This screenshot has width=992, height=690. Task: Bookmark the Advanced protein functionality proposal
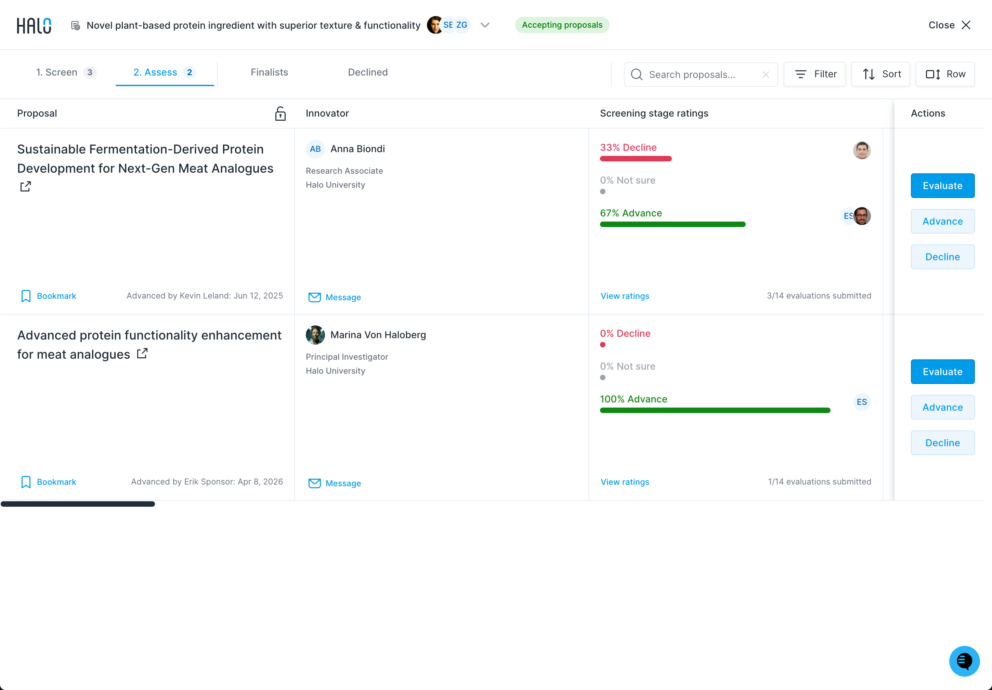click(49, 482)
